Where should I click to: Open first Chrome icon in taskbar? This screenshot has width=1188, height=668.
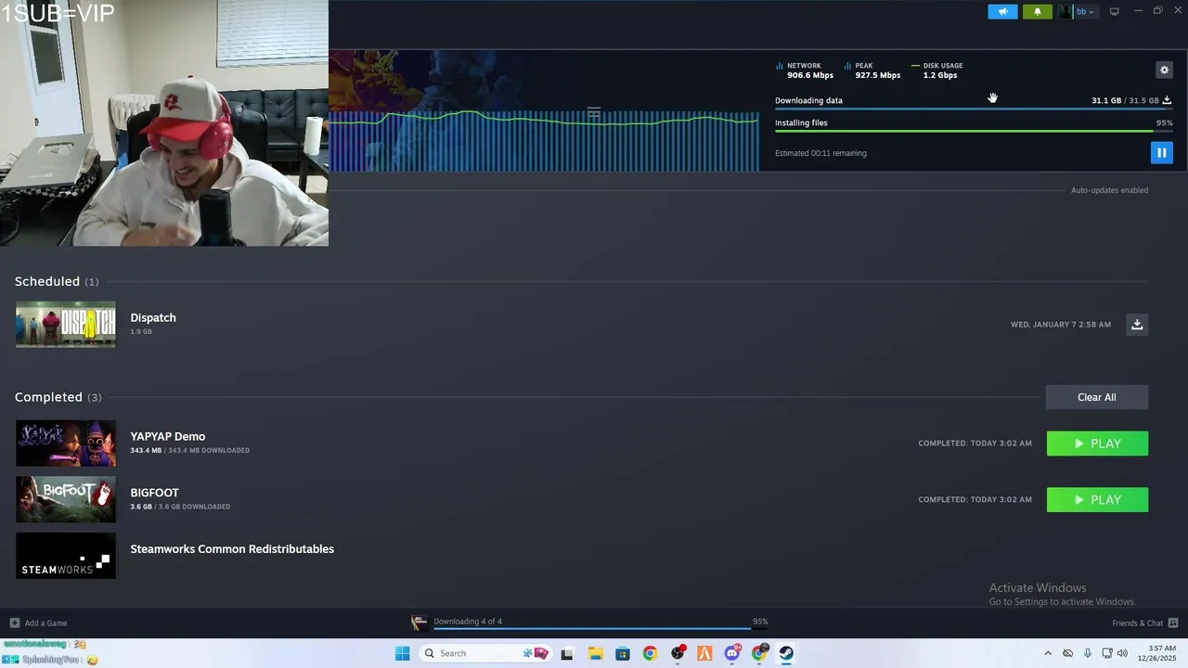(650, 653)
